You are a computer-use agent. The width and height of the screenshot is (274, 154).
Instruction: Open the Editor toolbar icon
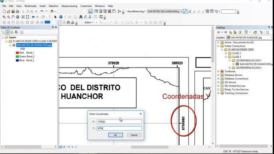pyautogui.click(x=90, y=12)
